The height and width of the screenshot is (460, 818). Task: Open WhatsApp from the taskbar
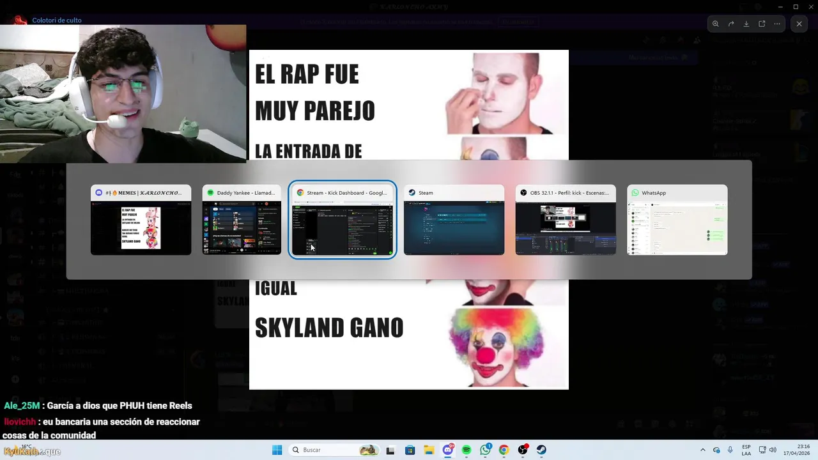[486, 450]
